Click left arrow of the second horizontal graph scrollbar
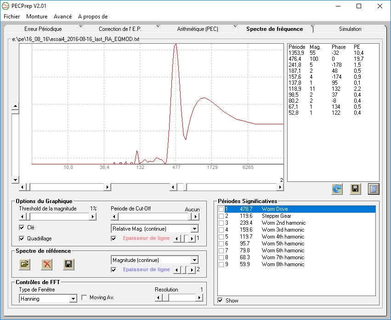The image size is (391, 320). 173,187
